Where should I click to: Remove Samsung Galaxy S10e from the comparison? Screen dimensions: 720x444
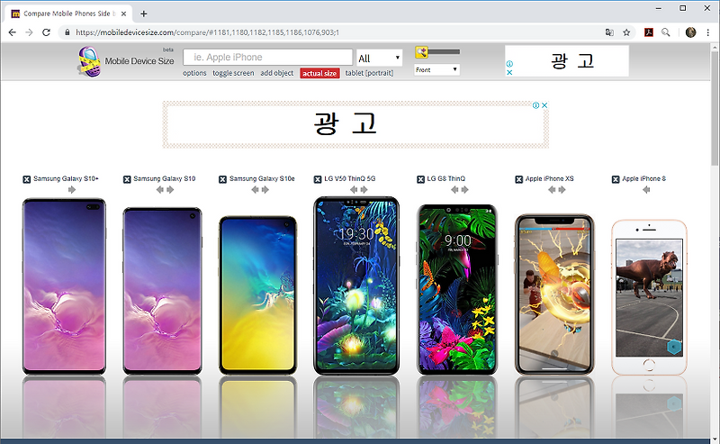point(222,179)
